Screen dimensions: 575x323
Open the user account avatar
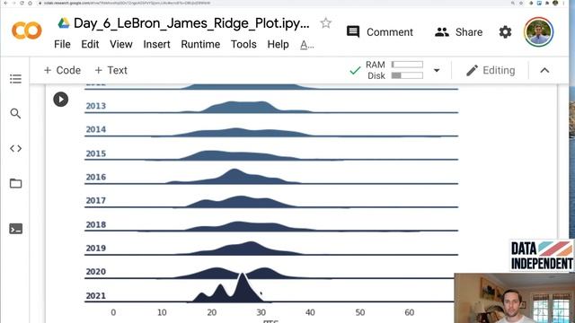[x=538, y=32]
